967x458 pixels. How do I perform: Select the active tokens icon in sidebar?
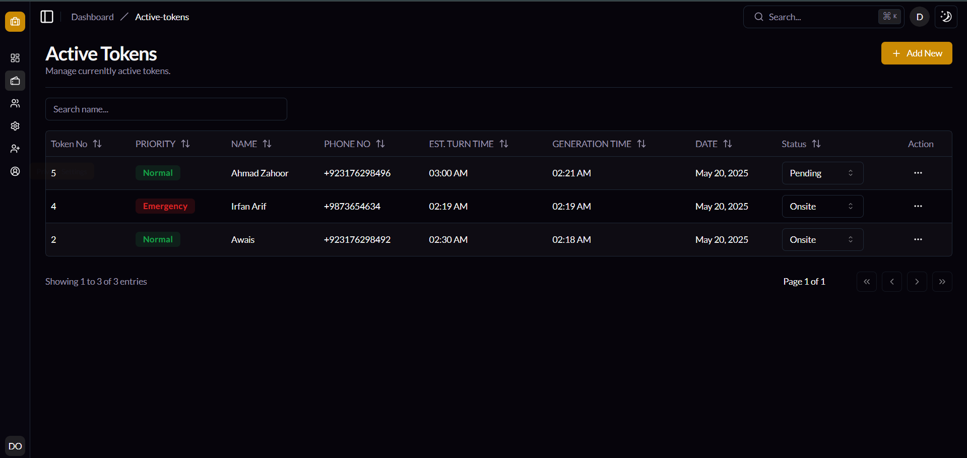pos(15,81)
